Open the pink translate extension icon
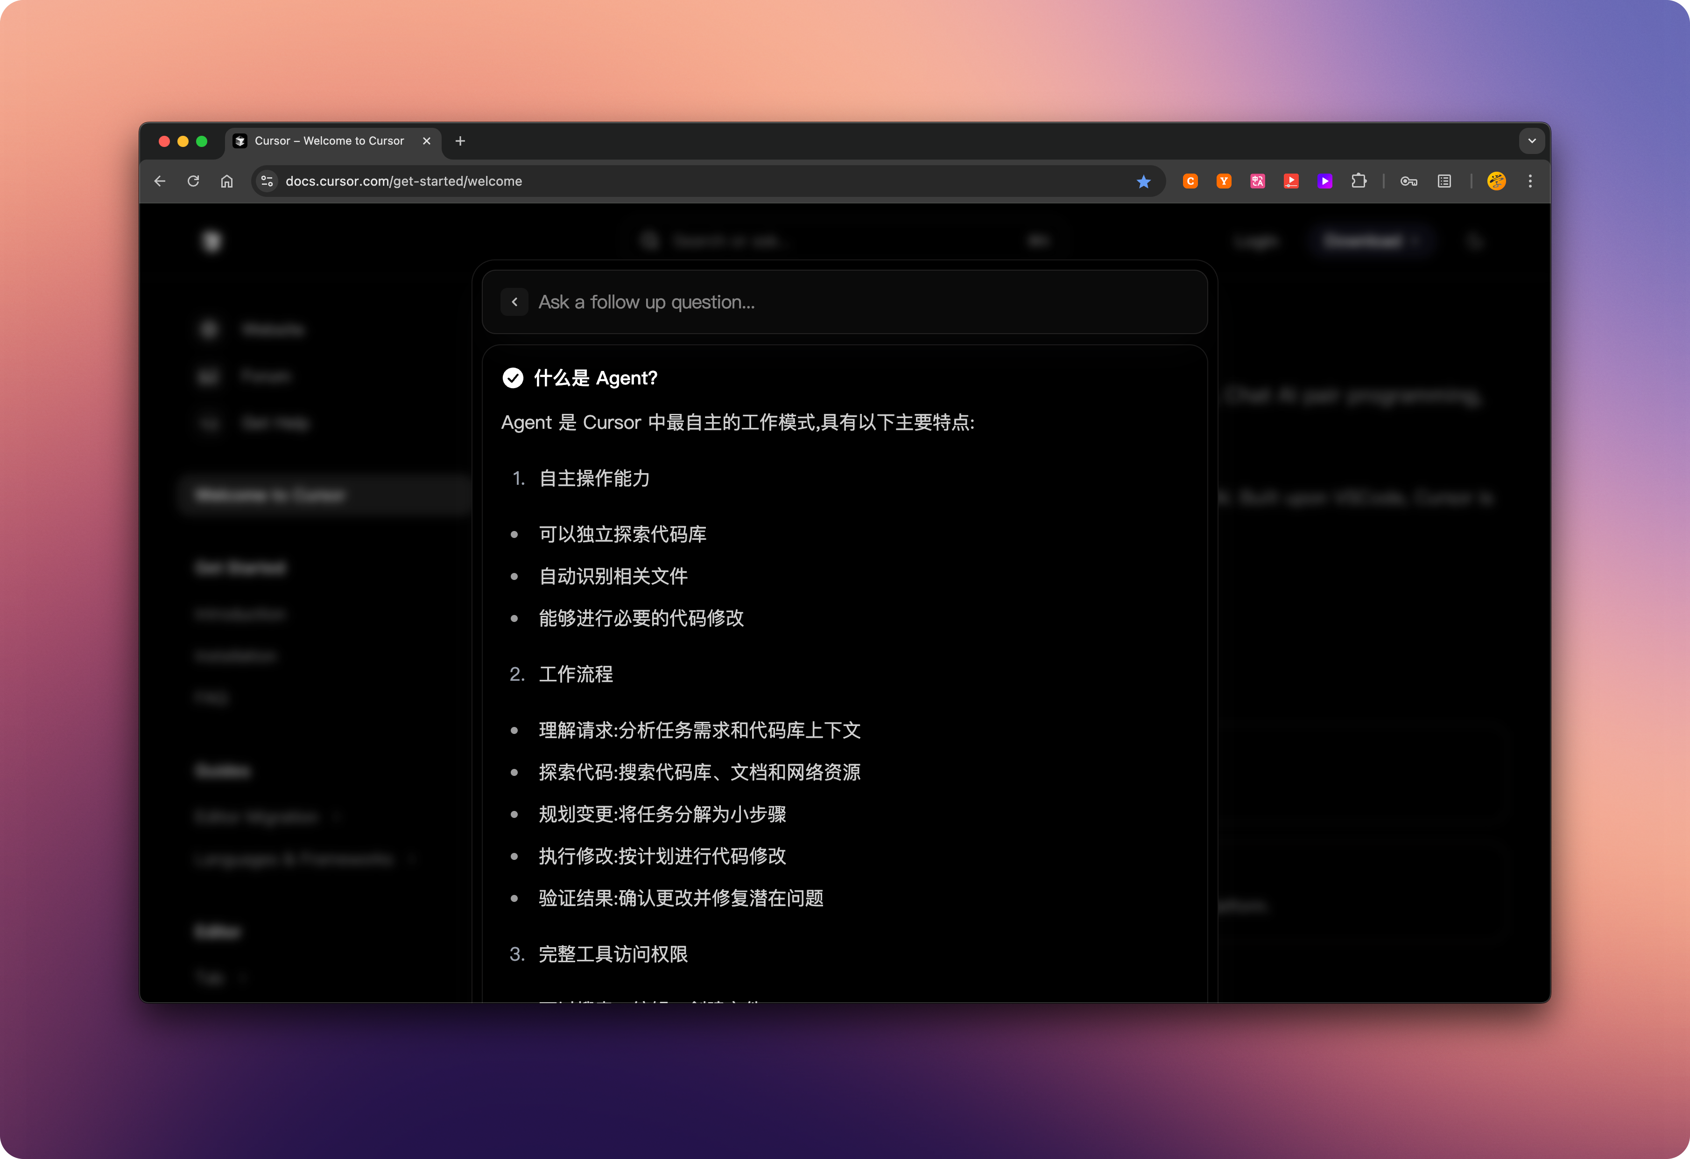Screen dimensions: 1690x1159 [x=1257, y=181]
